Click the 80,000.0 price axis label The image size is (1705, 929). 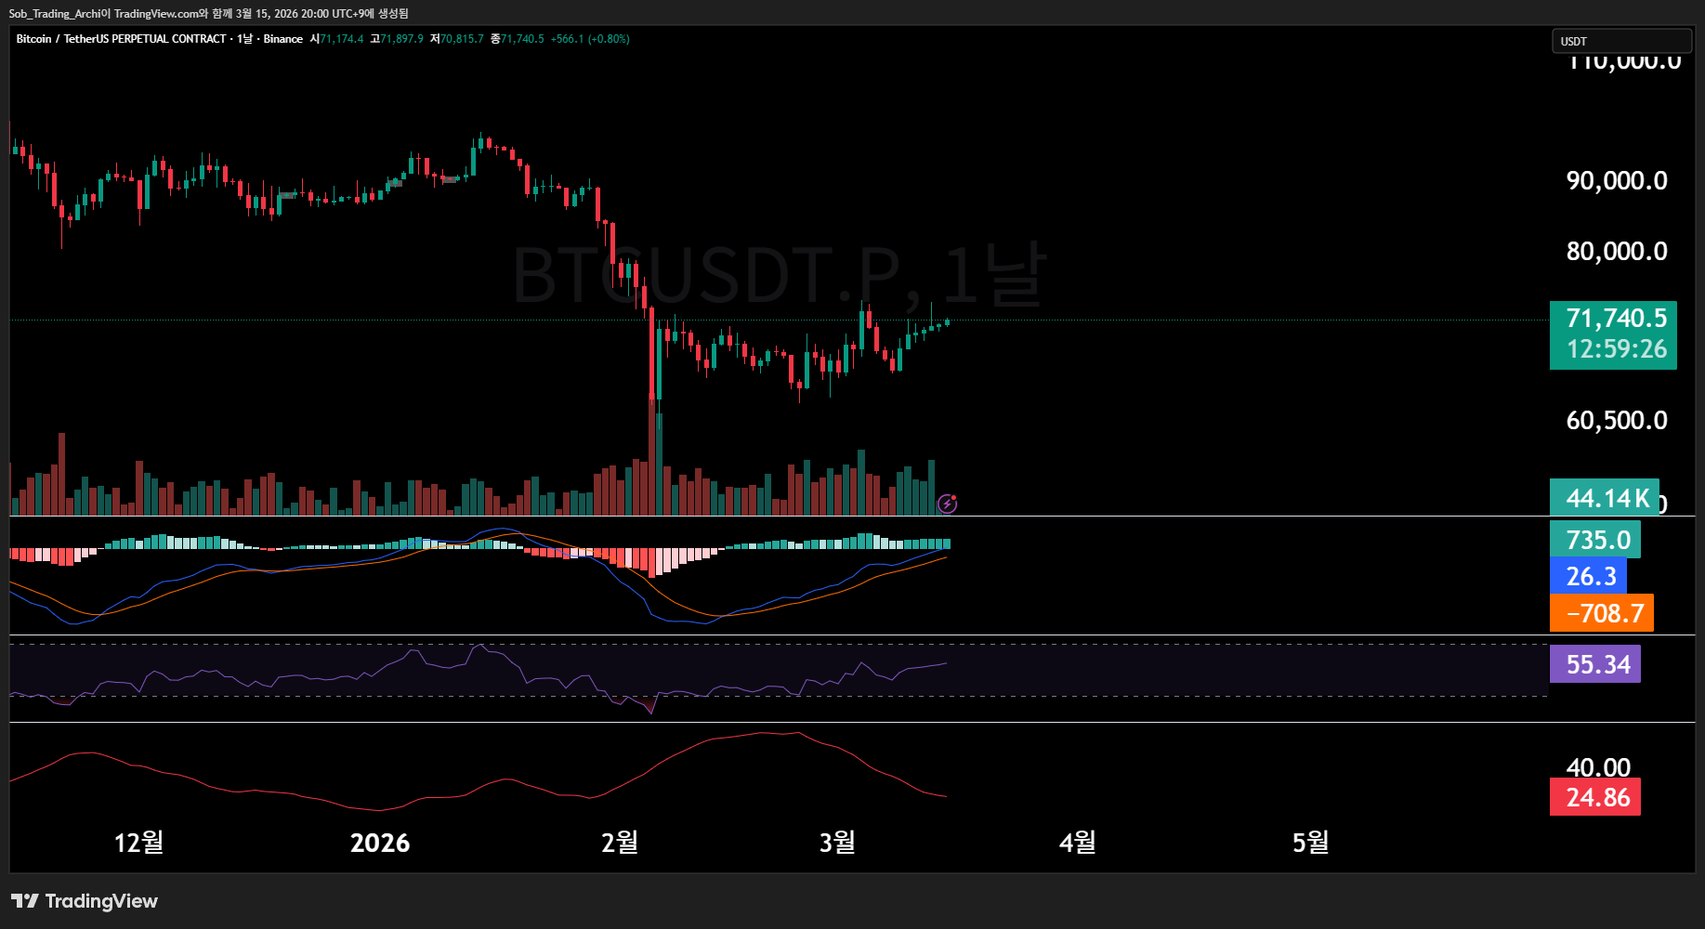1617,251
